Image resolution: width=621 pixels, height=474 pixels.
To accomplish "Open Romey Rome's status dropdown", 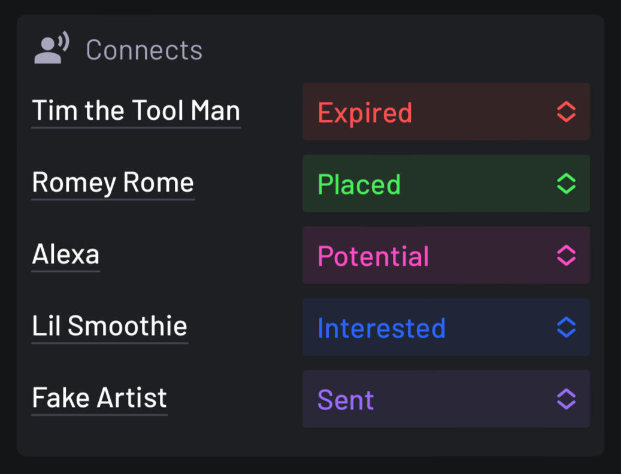I will (x=446, y=184).
